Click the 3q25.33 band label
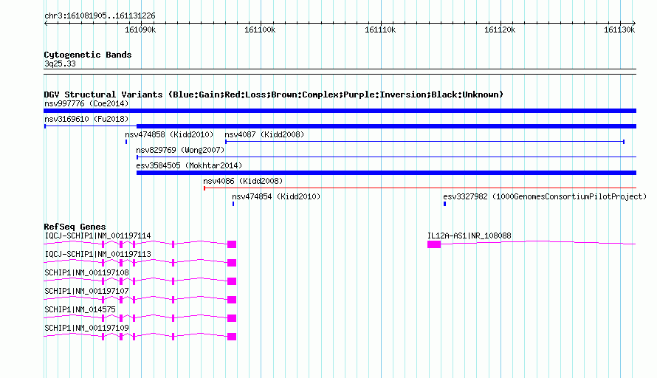657x378 pixels. (60, 63)
